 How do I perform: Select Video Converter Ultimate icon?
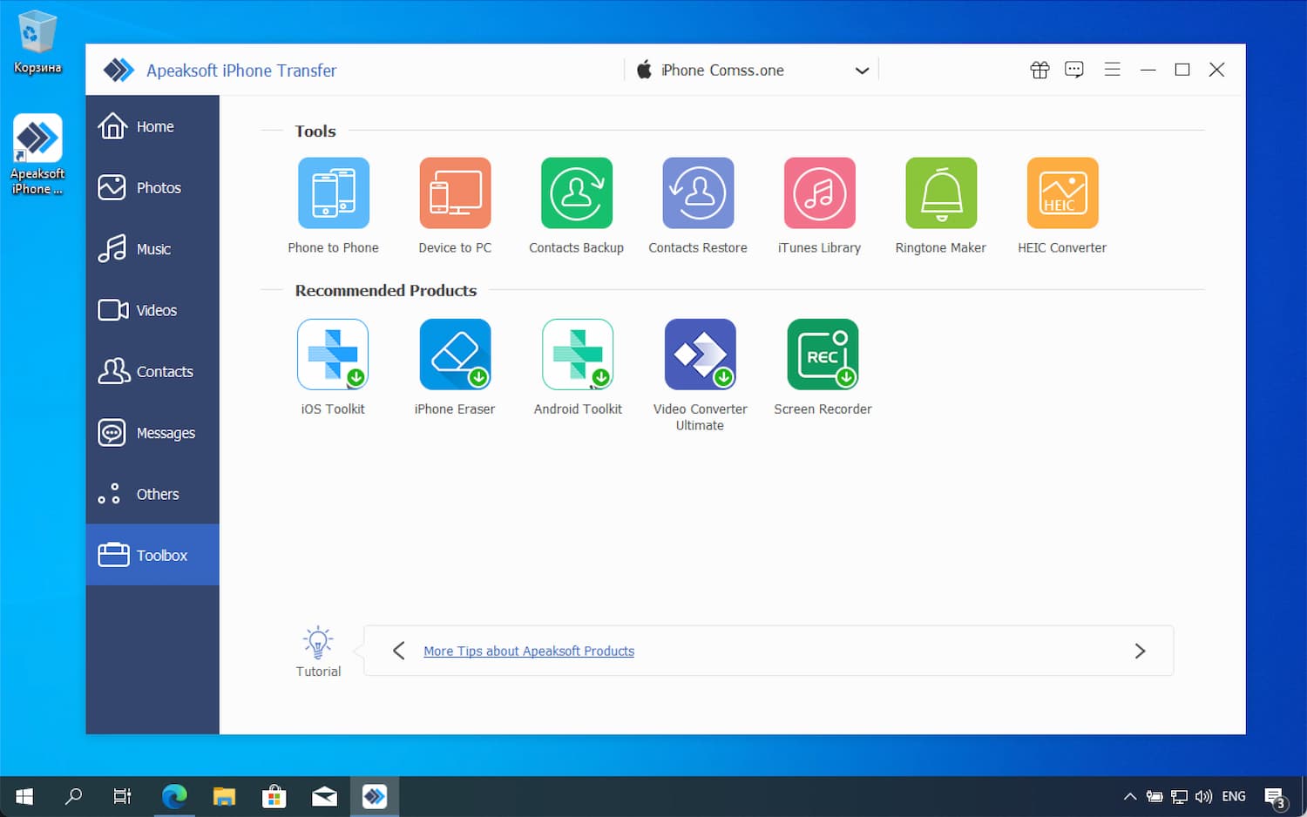pyautogui.click(x=700, y=354)
